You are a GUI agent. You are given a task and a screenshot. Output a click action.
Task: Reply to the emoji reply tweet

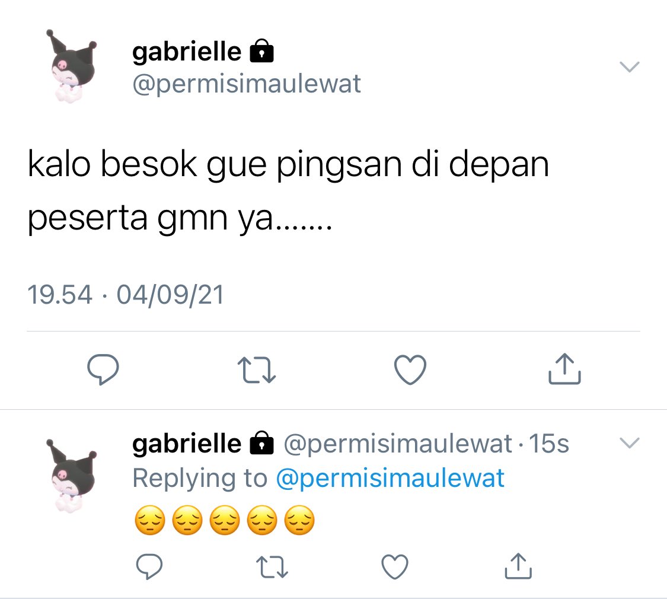tap(149, 566)
